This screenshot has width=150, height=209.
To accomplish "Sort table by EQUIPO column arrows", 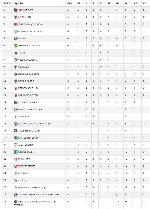I will click(x=64, y=3).
